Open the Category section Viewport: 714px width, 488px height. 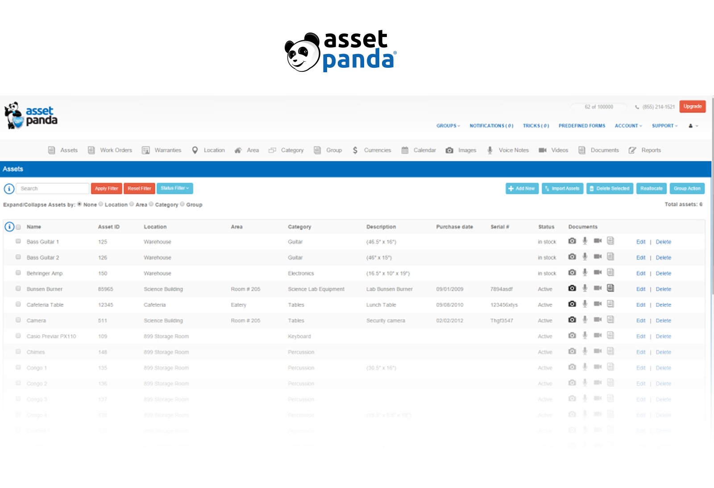(286, 150)
